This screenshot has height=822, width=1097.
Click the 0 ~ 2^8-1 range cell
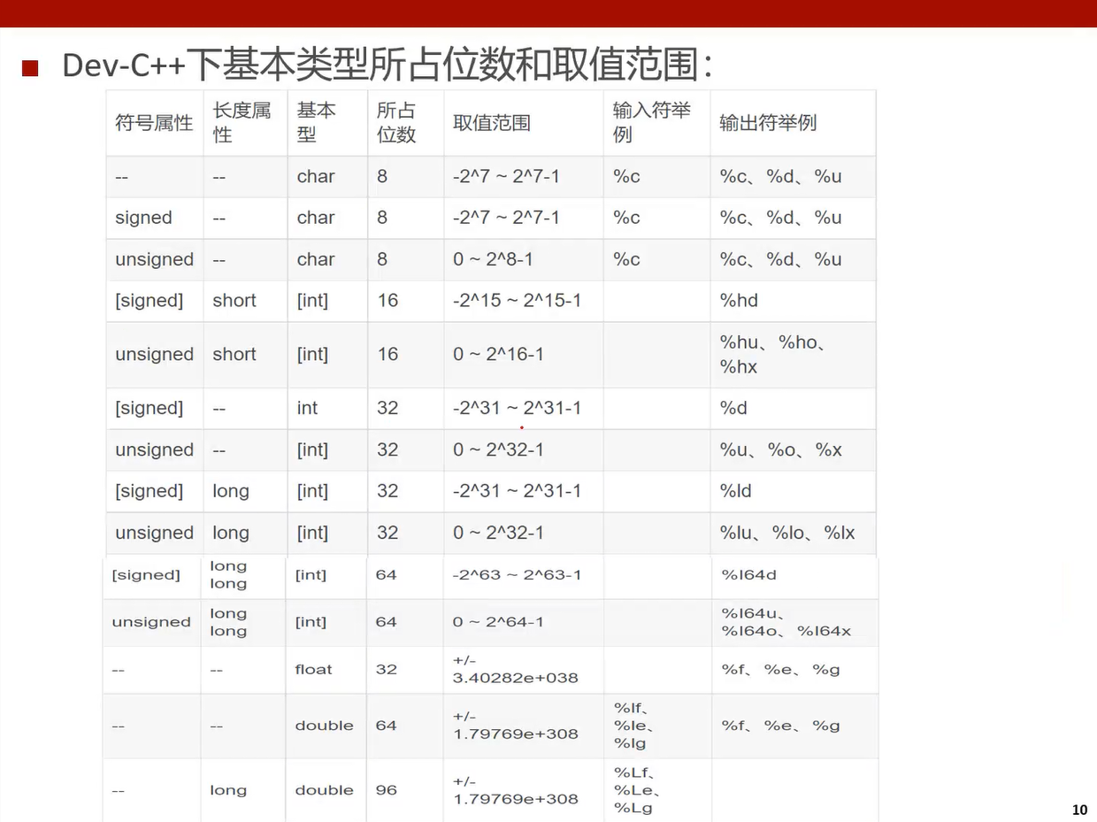(493, 259)
